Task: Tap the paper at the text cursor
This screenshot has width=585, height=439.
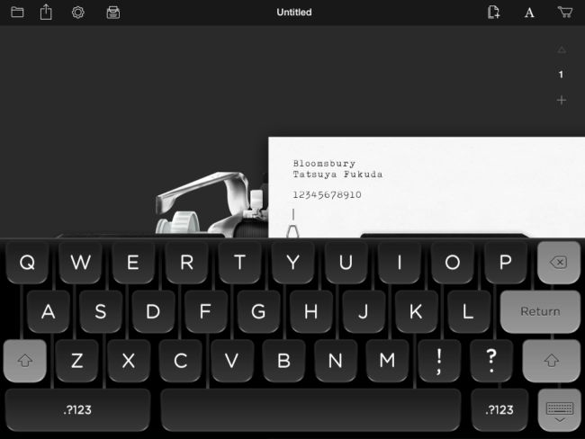Action: click(293, 214)
